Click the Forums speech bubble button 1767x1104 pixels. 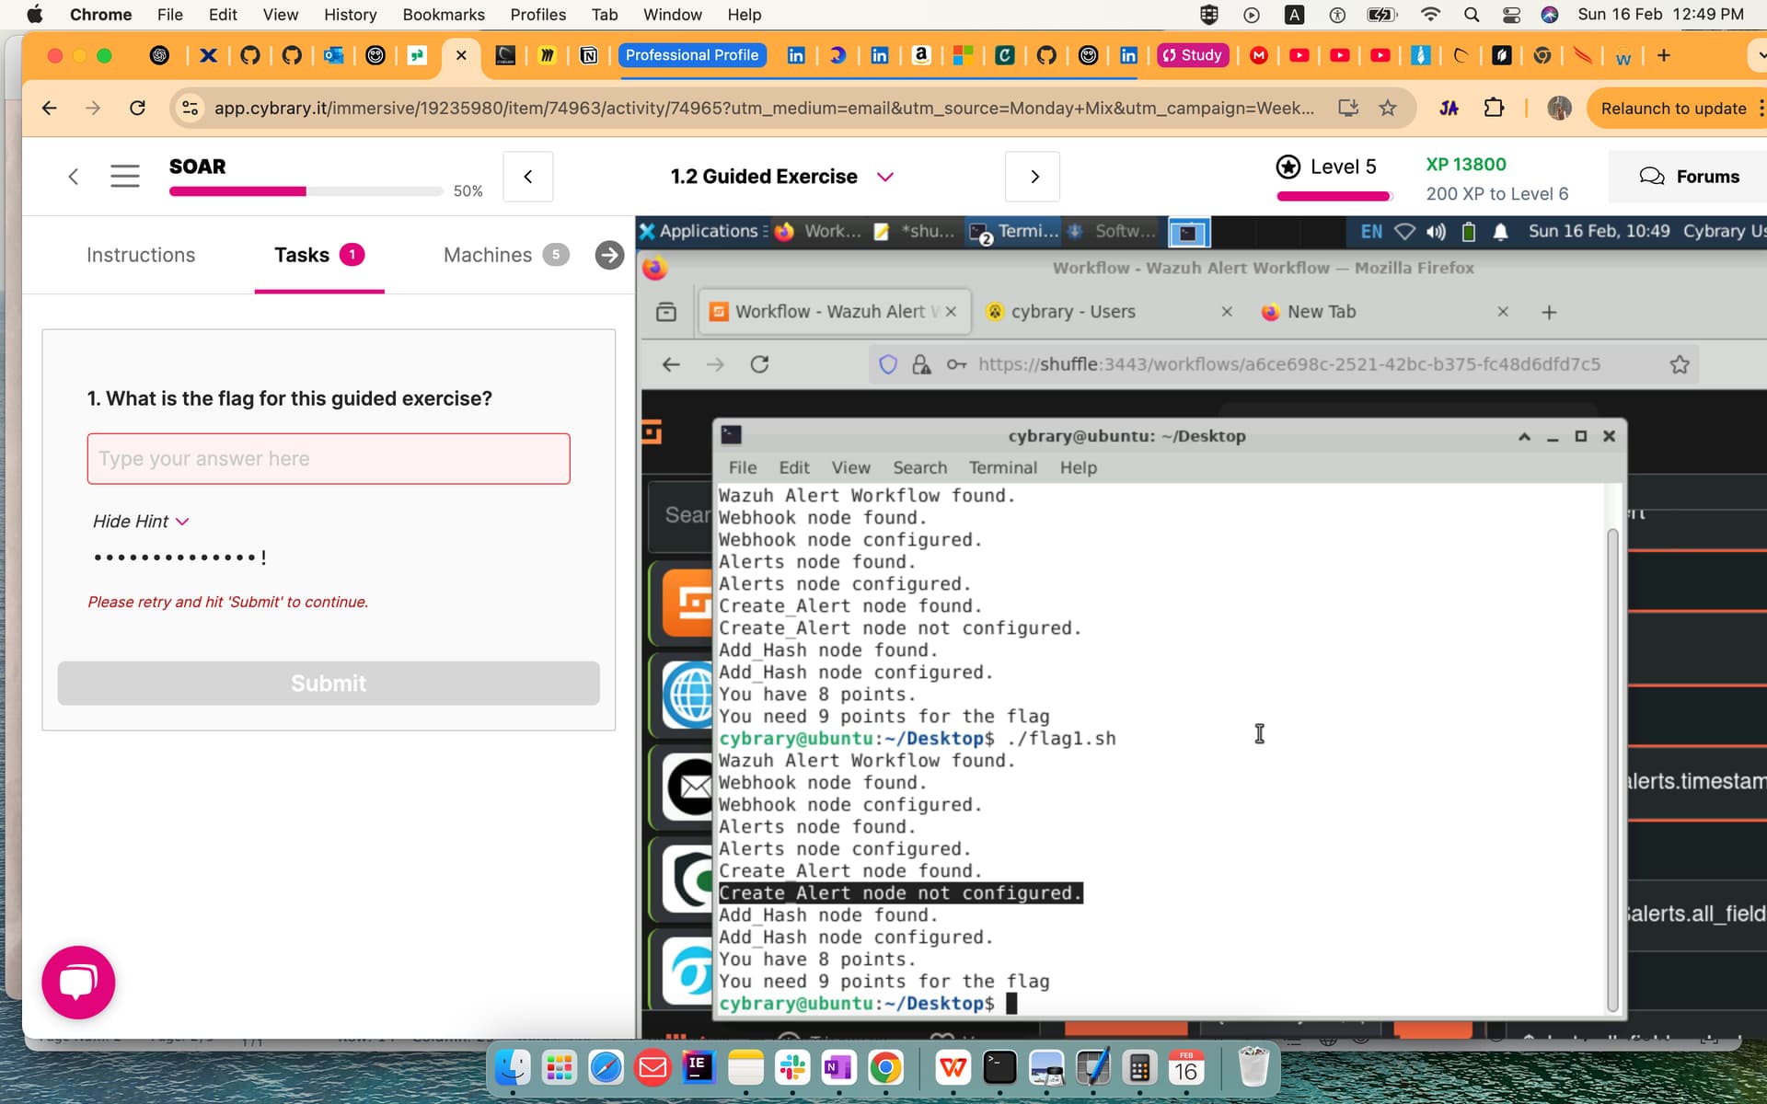1689,176
